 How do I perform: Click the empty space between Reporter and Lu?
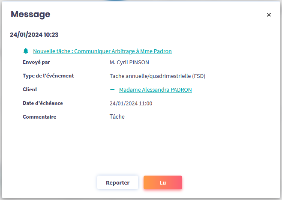(x=141, y=182)
